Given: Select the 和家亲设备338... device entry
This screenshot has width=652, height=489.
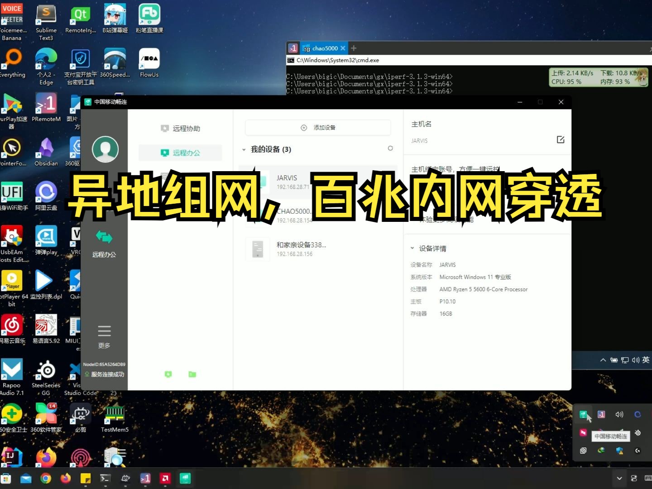Looking at the screenshot, I should click(x=318, y=249).
